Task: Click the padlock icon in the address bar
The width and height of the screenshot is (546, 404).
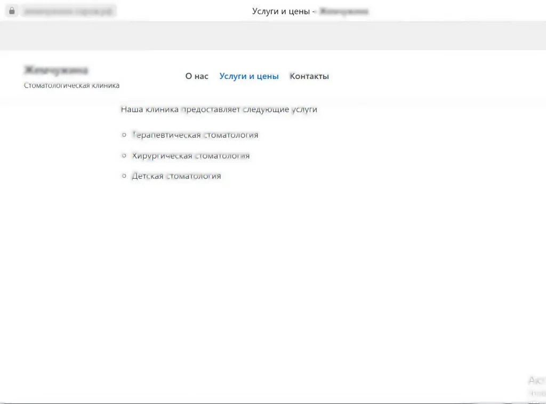Action: tap(12, 11)
